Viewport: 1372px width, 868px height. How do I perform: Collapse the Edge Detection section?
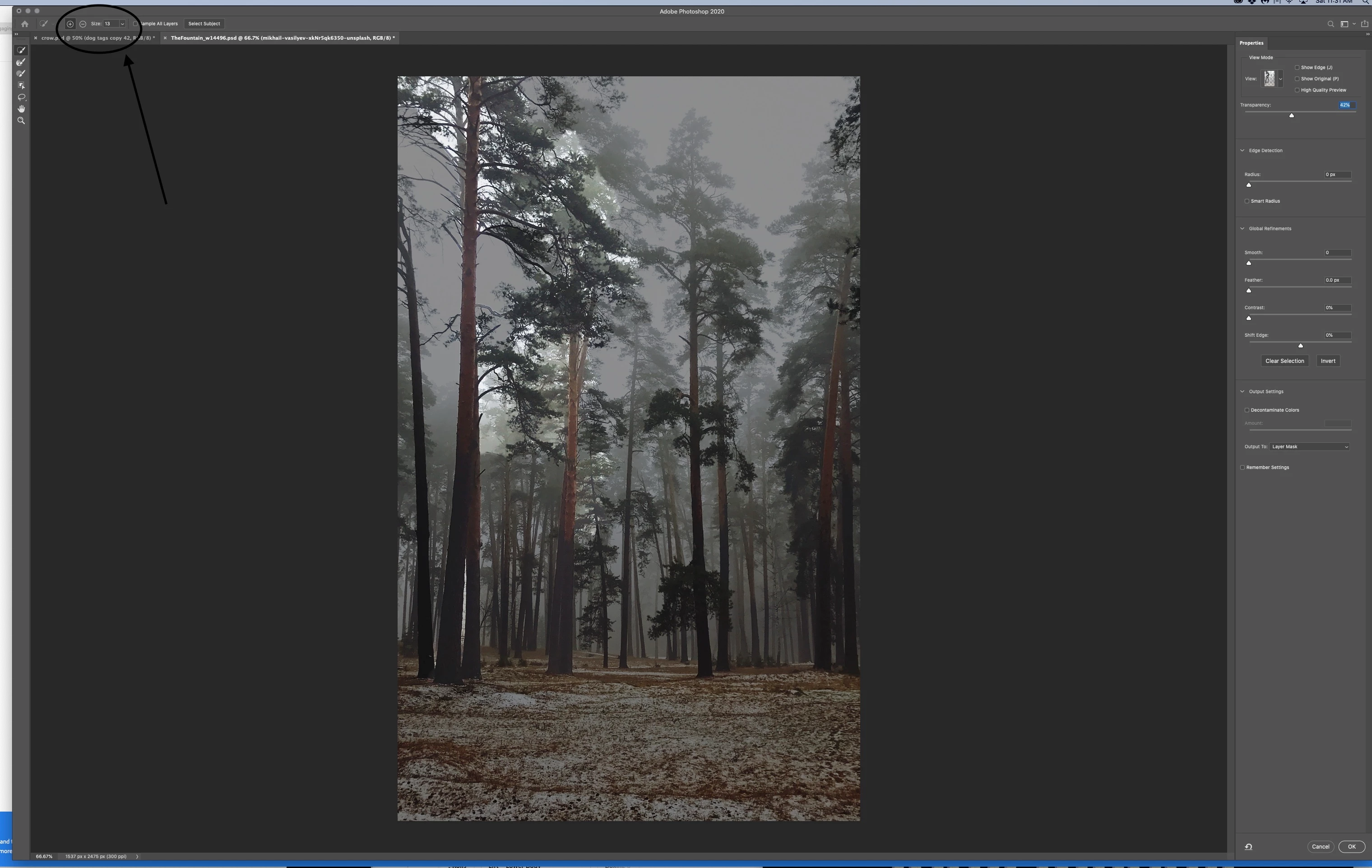click(1242, 150)
